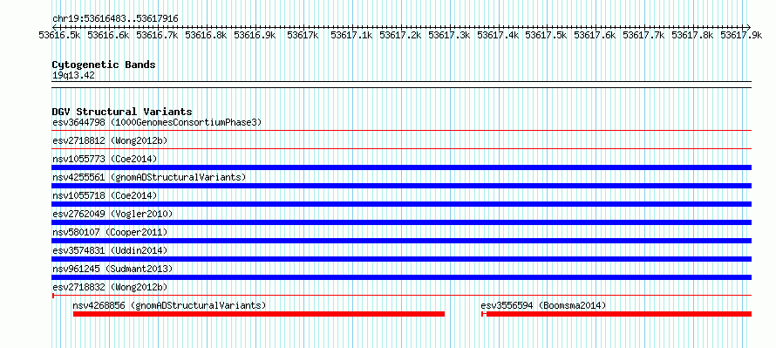
Task: Click the 53616.9k ruler tick label
Action: [255, 35]
